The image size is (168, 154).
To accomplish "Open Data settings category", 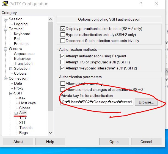I will coord(18,83).
